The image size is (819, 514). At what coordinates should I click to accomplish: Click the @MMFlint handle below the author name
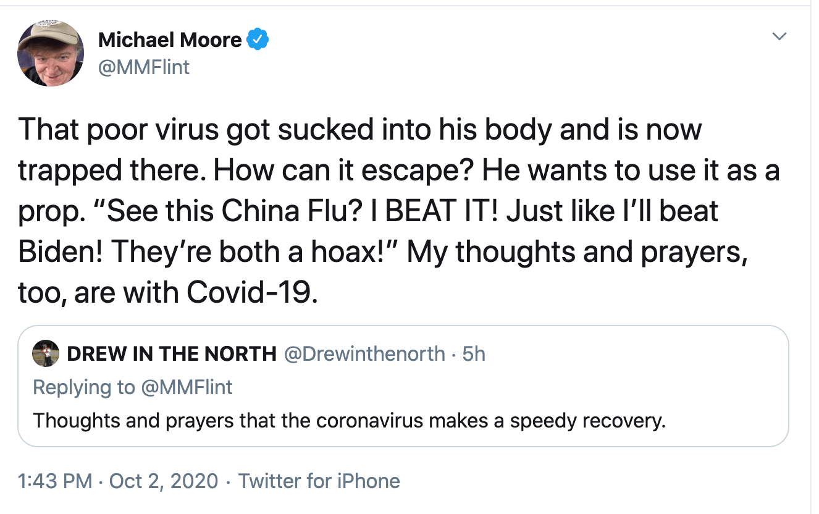tap(144, 66)
